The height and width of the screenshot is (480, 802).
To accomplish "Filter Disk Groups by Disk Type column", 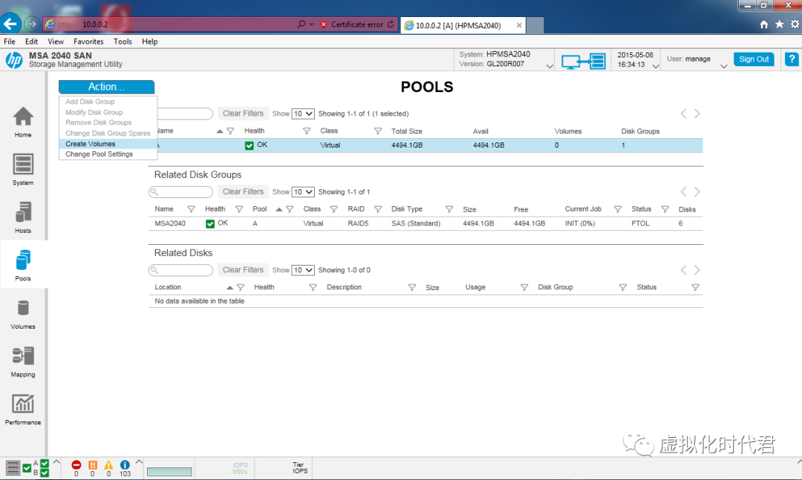I will click(x=449, y=210).
